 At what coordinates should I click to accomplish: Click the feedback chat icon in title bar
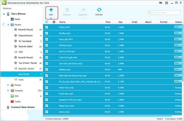click(161, 3)
